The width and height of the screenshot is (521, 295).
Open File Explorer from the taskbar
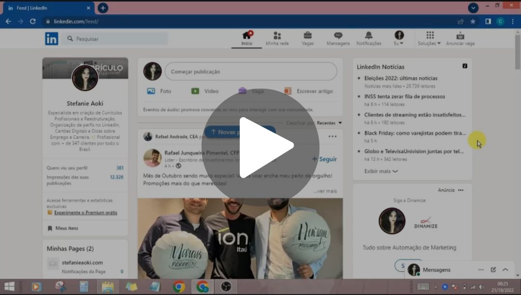[108, 286]
